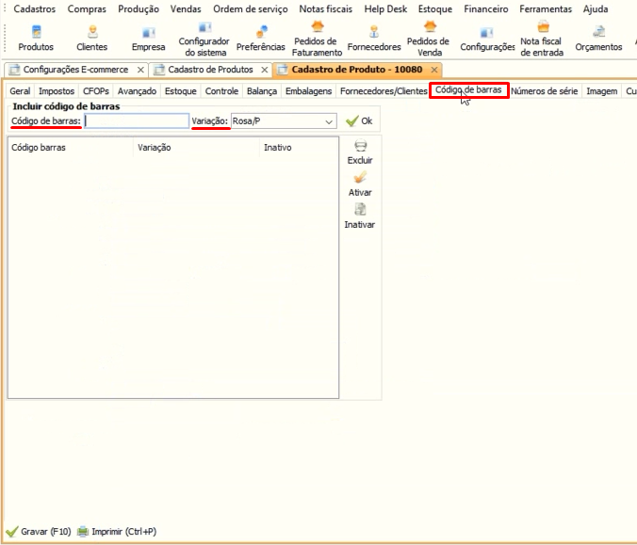Click the Ativar barcode icon
637x545 pixels.
pyautogui.click(x=360, y=178)
